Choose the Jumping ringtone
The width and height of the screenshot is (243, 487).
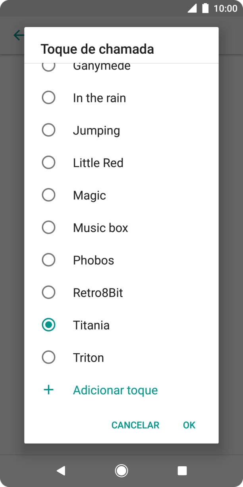click(48, 130)
